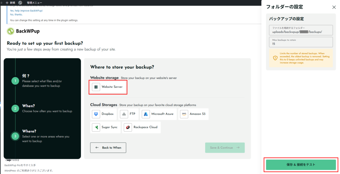Choose Amazon S3 storage
The image size is (340, 174).
[193, 114]
